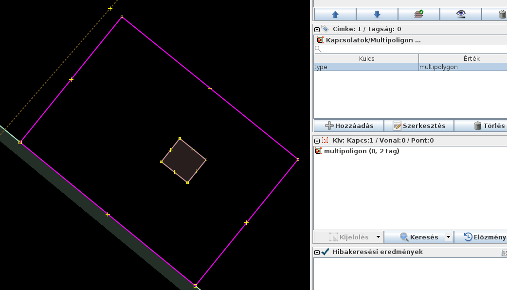Select the 'type' key cell

(366, 67)
